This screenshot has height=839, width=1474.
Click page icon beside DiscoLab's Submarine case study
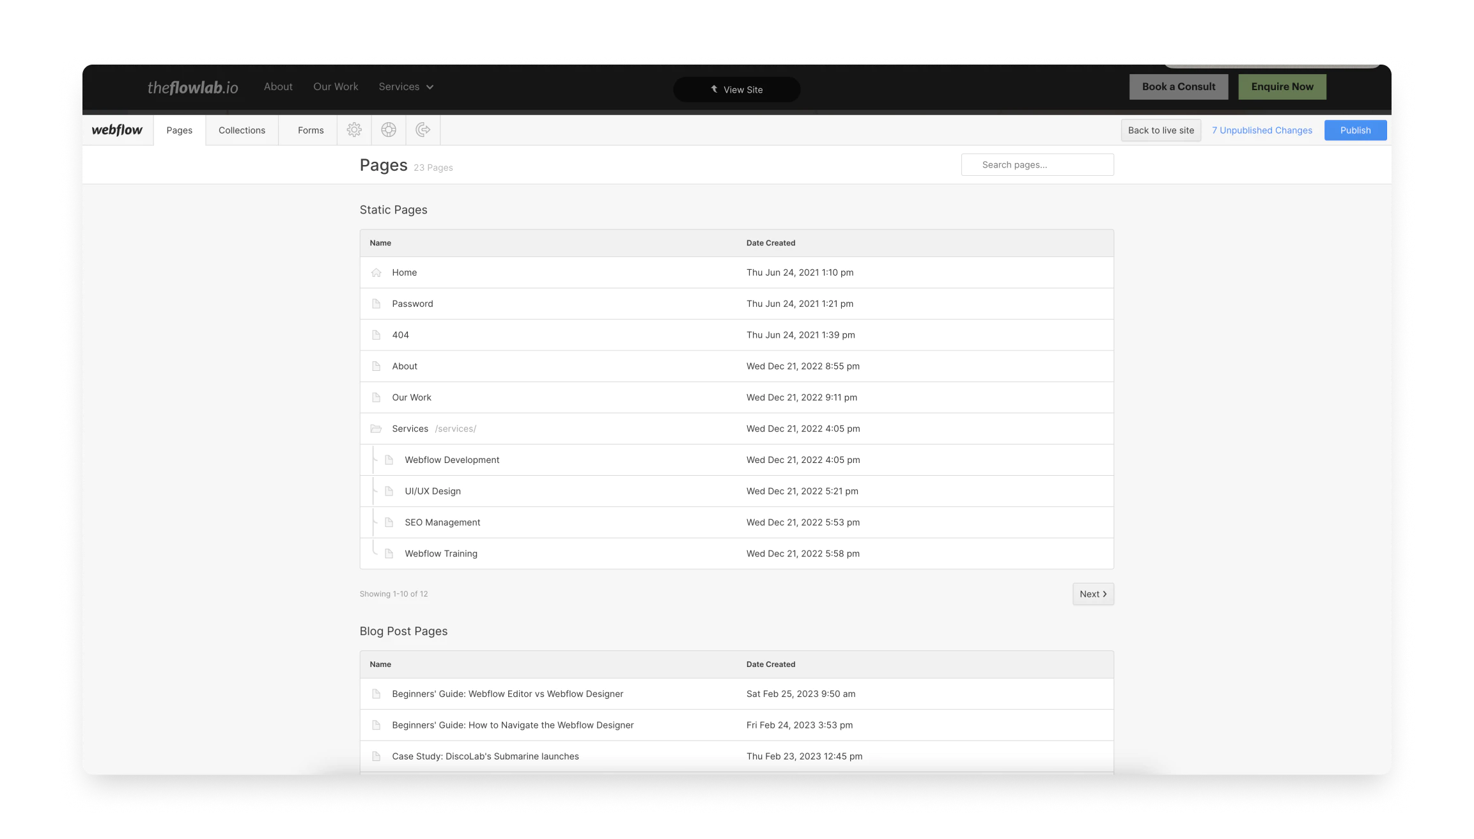(376, 757)
